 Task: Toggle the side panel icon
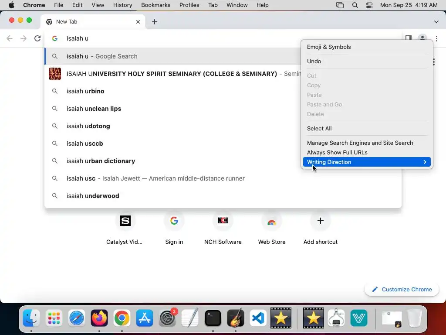pos(409,38)
